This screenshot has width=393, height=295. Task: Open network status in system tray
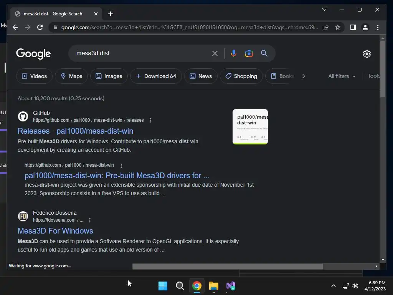coord(346,286)
